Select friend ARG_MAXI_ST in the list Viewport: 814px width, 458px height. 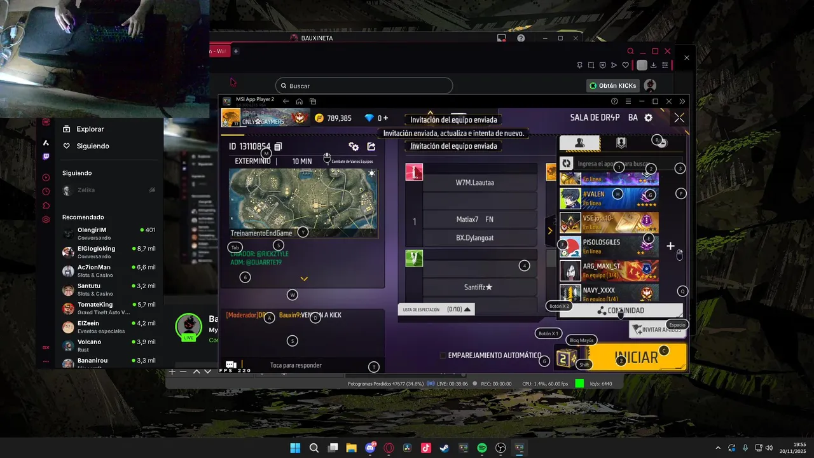click(609, 270)
